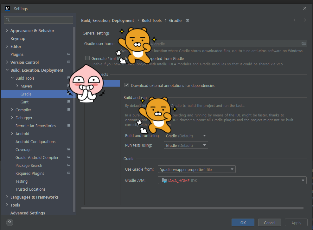This screenshot has height=230, width=313.
Task: Click IntelliJ IDEA icon in title bar
Action: click(x=8, y=8)
